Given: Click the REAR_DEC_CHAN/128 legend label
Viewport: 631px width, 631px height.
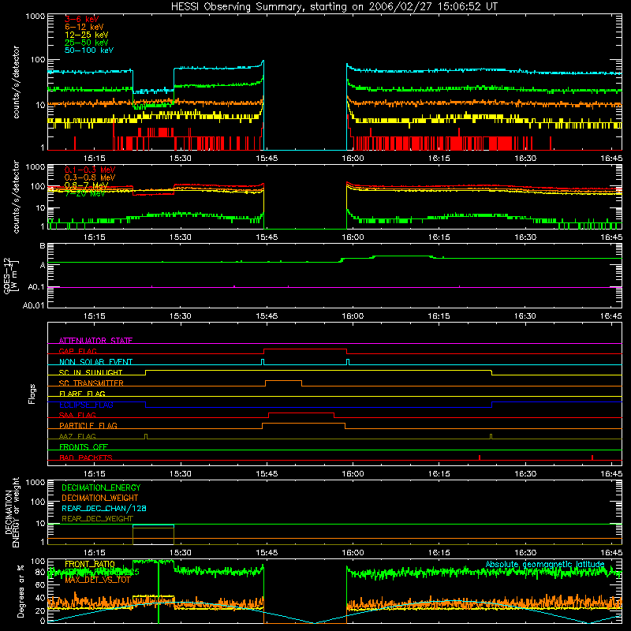Looking at the screenshot, I should [104, 508].
